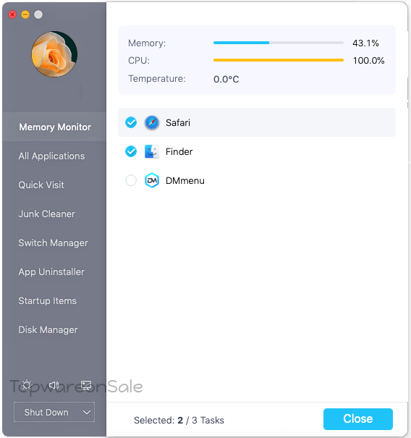Click the Shut Down button label
The height and width of the screenshot is (438, 411).
coord(46,413)
